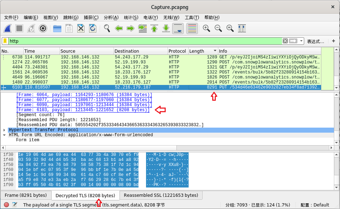Select packet 6738 row
340x209 pixels.
pyautogui.click(x=161, y=57)
